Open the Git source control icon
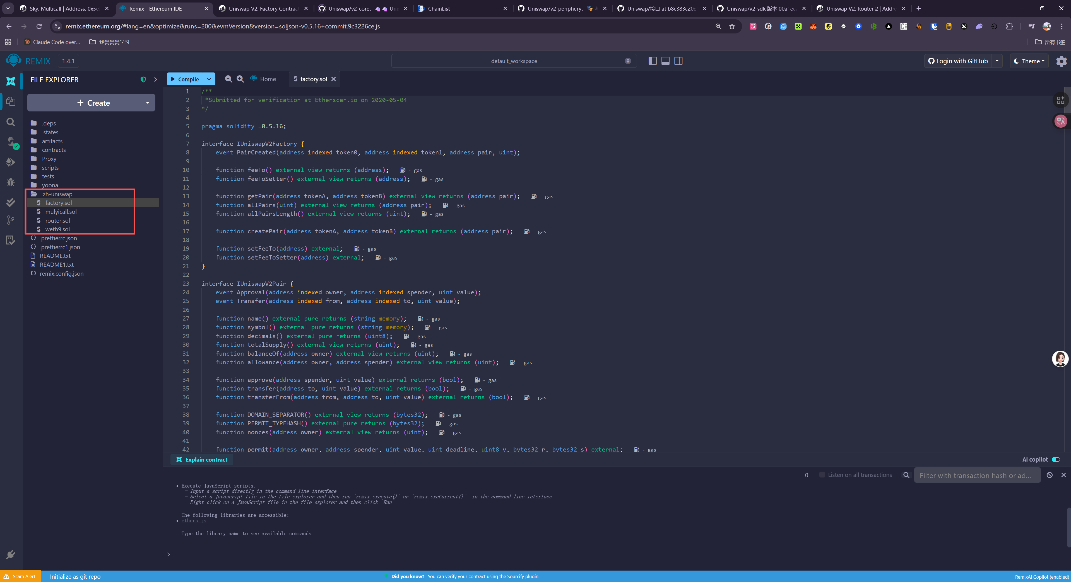This screenshot has width=1071, height=582. pos(11,220)
